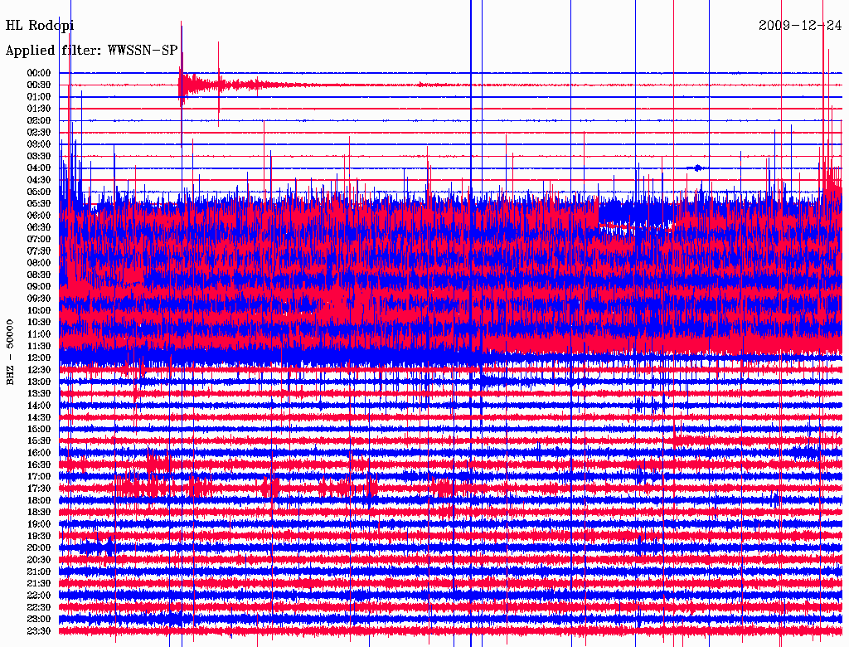
Task: Click the small blue event on the 04:00 trace
Action: tap(697, 168)
